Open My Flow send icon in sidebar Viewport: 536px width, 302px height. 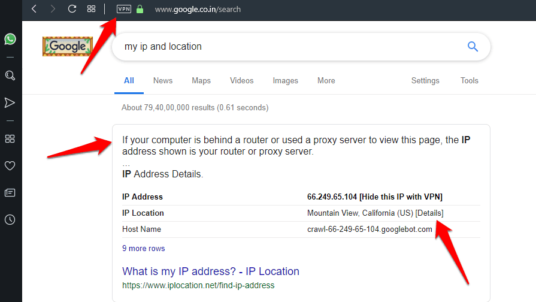(x=10, y=103)
